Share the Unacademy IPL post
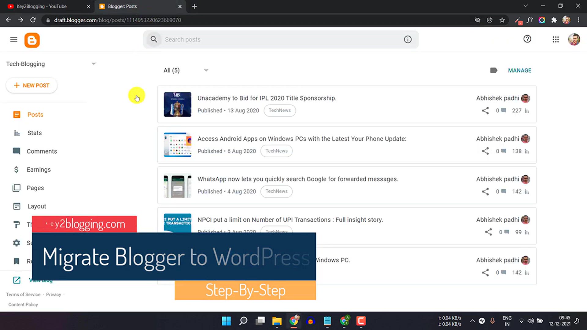 pos(485,111)
